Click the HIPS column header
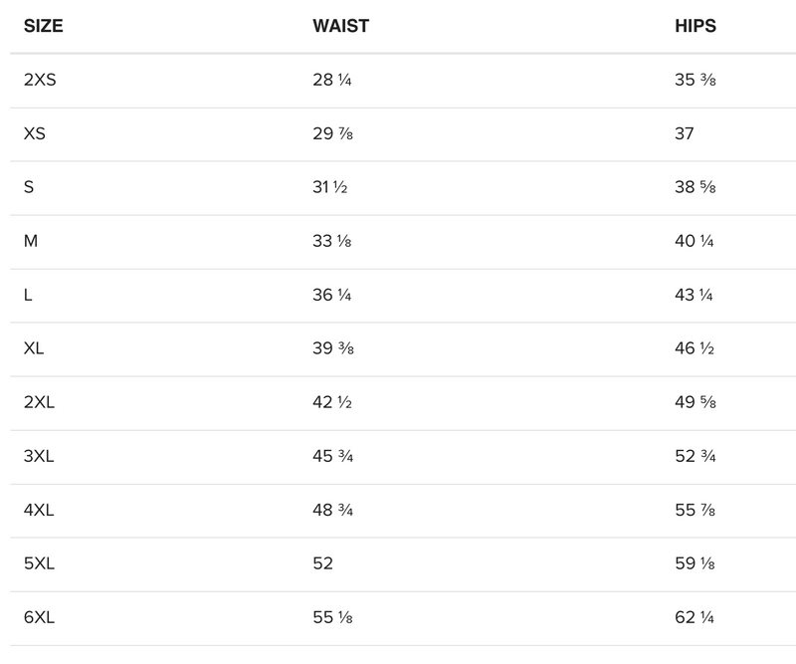Viewport: 796px width, 664px height. (695, 27)
